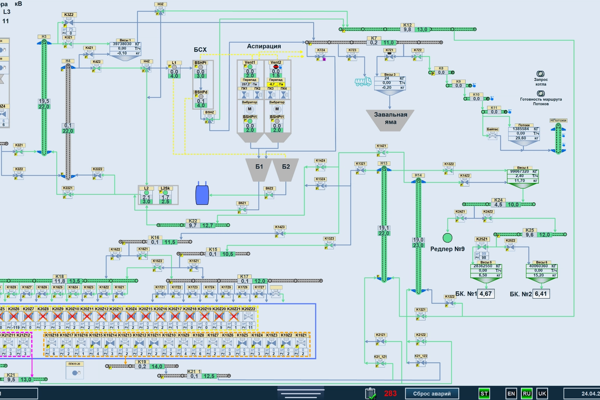Click the K24Z1 valve
Viewport: 600px width, 400px height.
(460, 219)
